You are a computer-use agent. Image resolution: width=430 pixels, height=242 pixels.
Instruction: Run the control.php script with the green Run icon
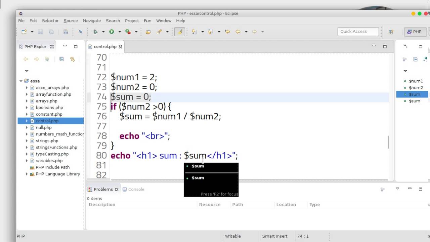click(x=112, y=31)
